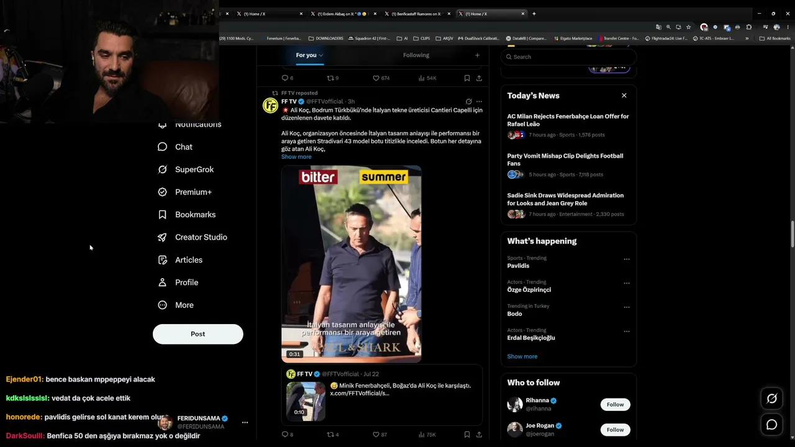
Task: Follow Rihanna
Action: click(x=615, y=405)
